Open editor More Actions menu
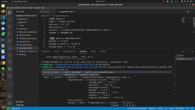 point(192,12)
